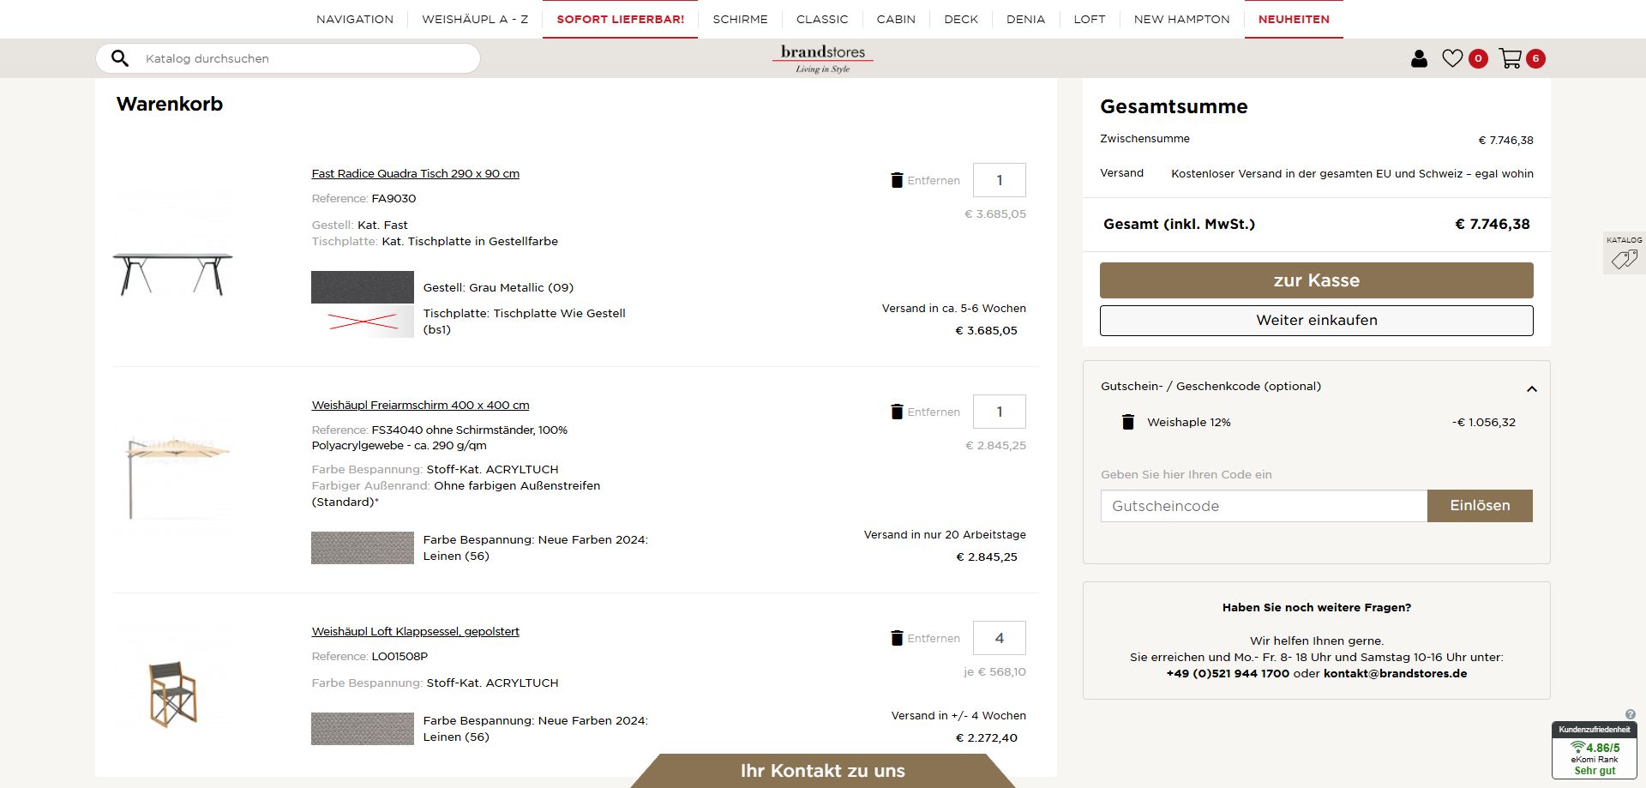Click the Loft Klappsessel chair thumbnail
The width and height of the screenshot is (1646, 788).
click(173, 694)
